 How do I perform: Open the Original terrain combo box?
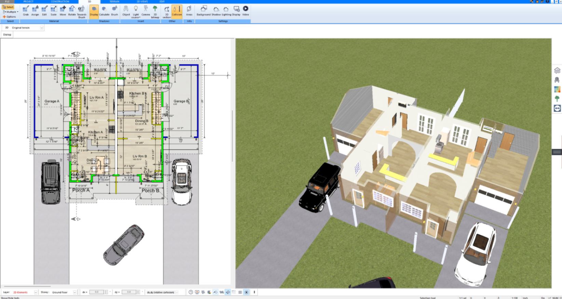pyautogui.click(x=27, y=28)
